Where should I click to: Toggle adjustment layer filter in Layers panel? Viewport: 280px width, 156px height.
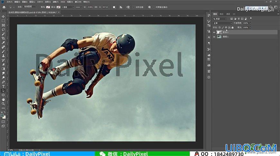235,19
